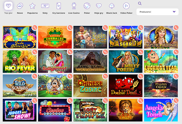The height and width of the screenshot is (124, 182).
Task: Click the NEW badge on Misty Forest
Action: tap(141, 52)
